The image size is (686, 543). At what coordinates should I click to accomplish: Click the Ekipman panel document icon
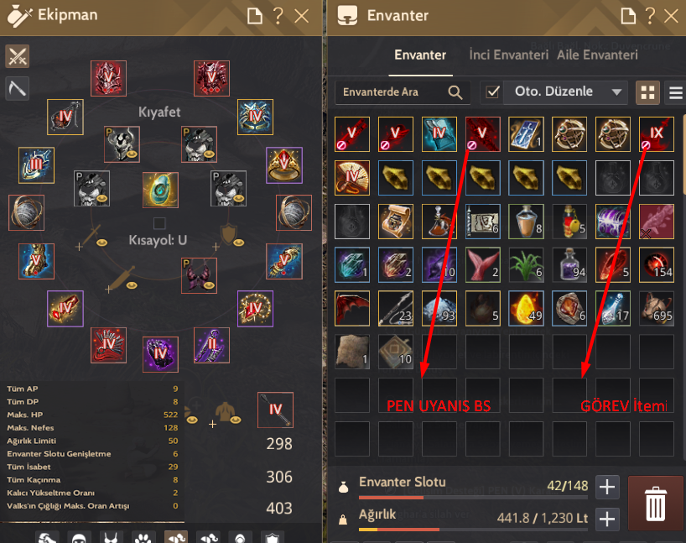255,16
